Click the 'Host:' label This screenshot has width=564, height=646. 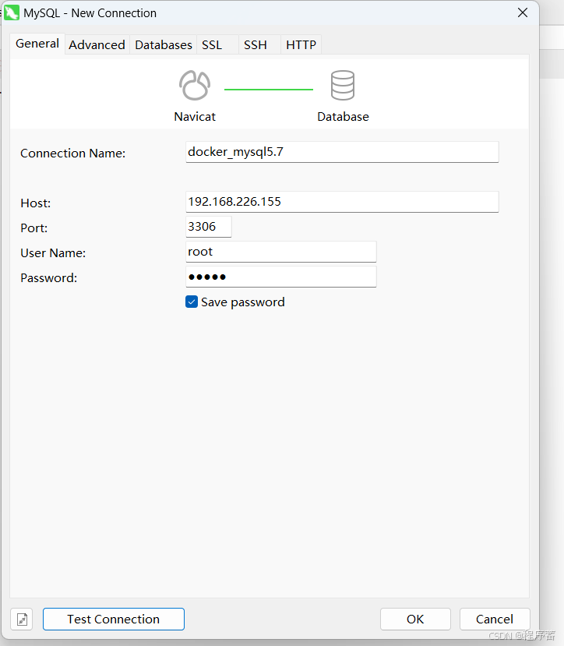pyautogui.click(x=35, y=203)
